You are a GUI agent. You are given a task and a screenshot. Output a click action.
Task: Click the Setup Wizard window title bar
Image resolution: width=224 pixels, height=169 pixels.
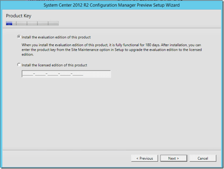pos(112,5)
